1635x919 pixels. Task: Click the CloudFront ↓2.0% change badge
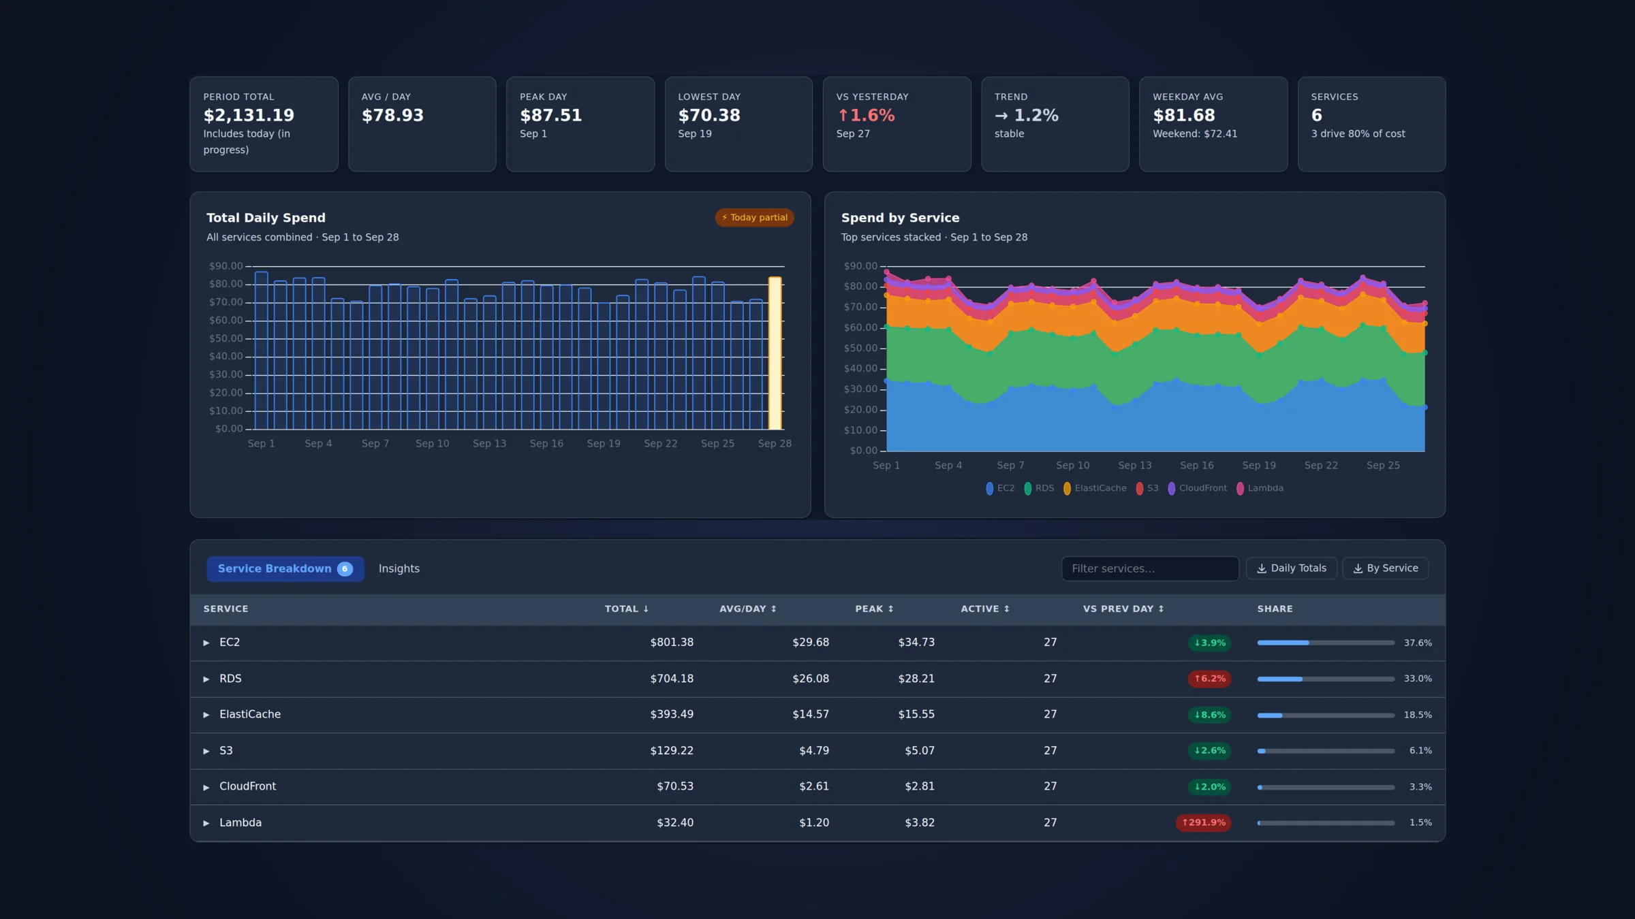[x=1209, y=787]
